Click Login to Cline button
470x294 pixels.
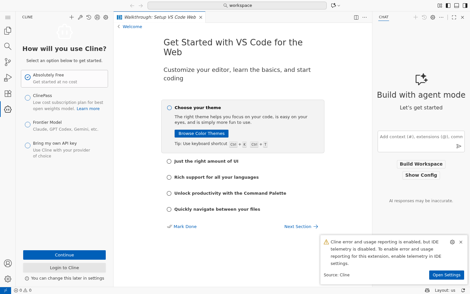coord(64,268)
